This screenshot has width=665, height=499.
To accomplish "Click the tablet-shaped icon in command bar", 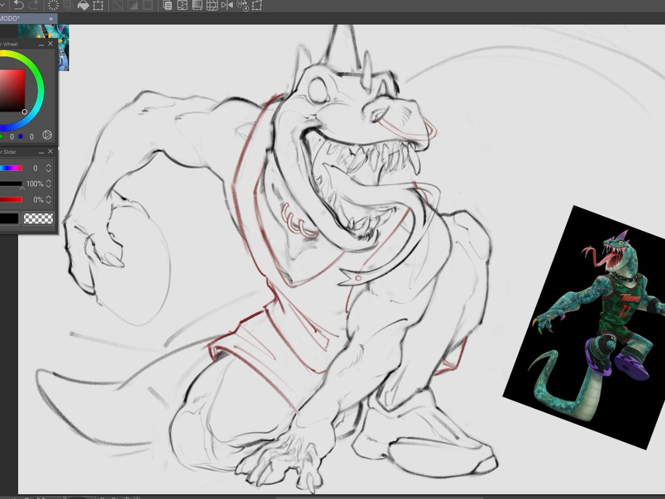I will click(197, 6).
